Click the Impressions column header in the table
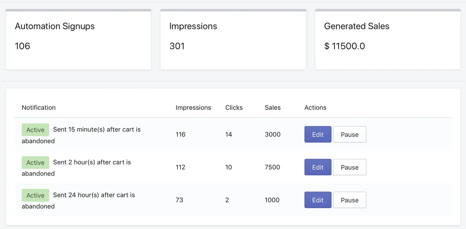Screen dimensions: 466x229 point(193,108)
